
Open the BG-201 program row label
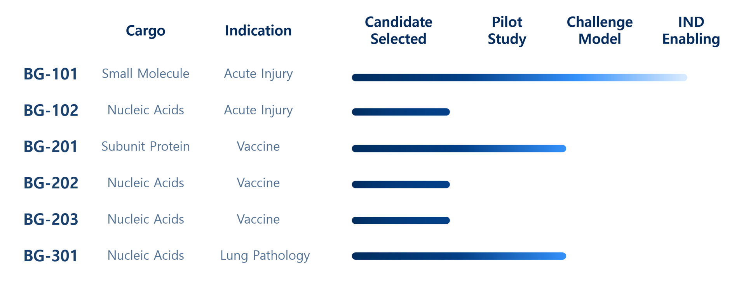(x=51, y=147)
